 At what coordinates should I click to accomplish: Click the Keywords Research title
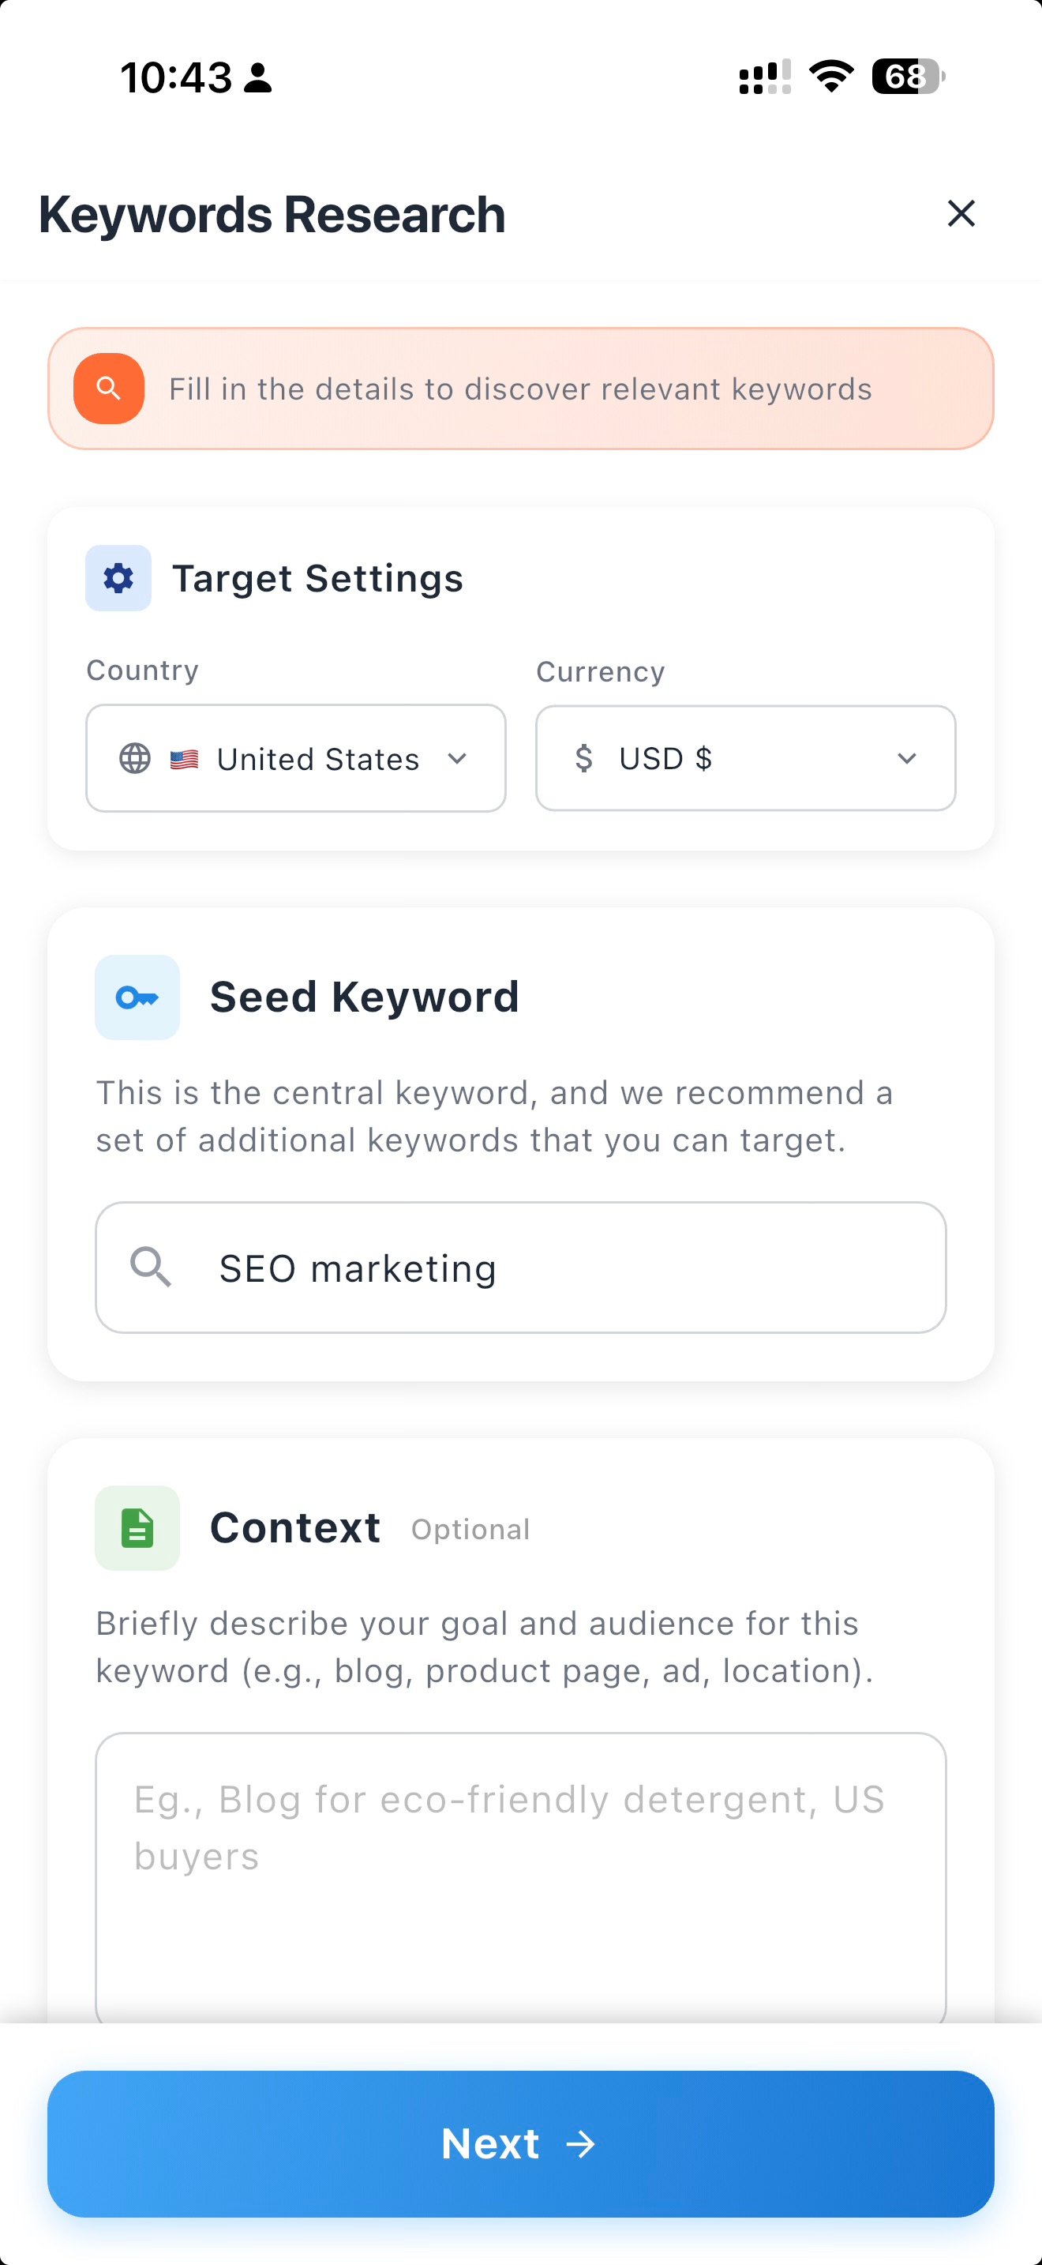point(271,212)
